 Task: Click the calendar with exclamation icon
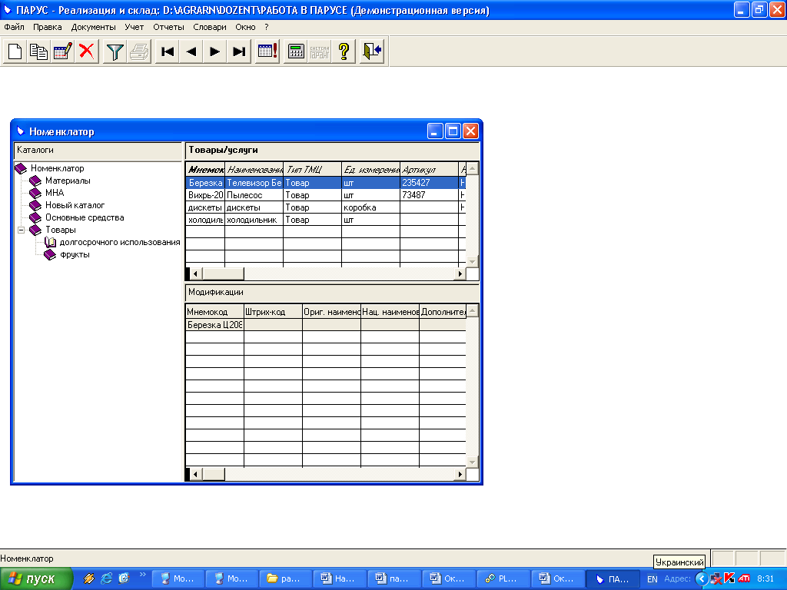[x=267, y=51]
